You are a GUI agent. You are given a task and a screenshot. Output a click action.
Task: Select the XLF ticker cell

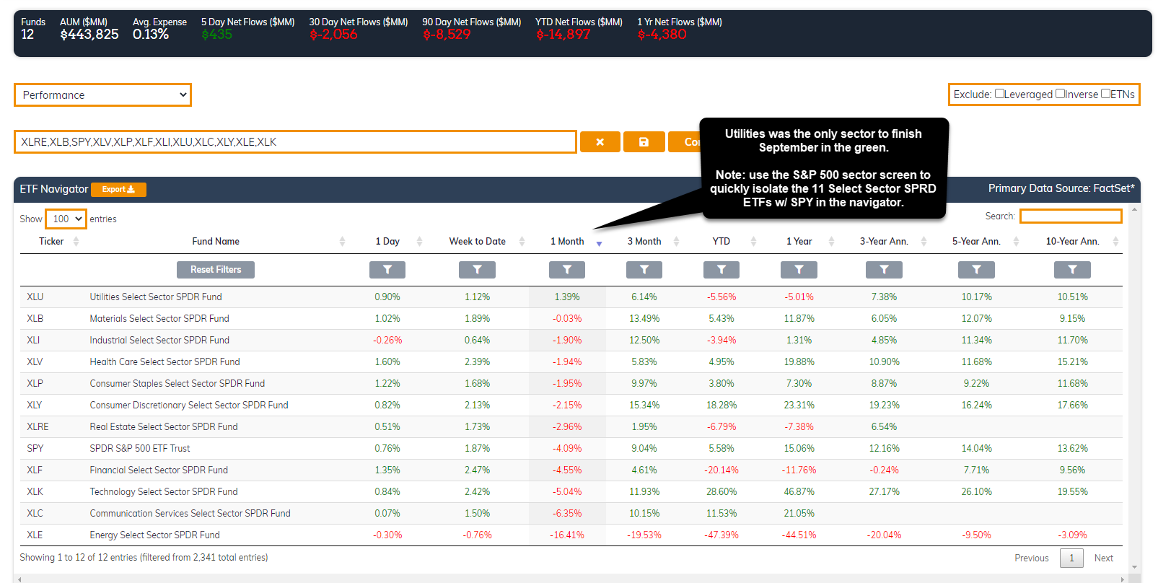coord(35,470)
